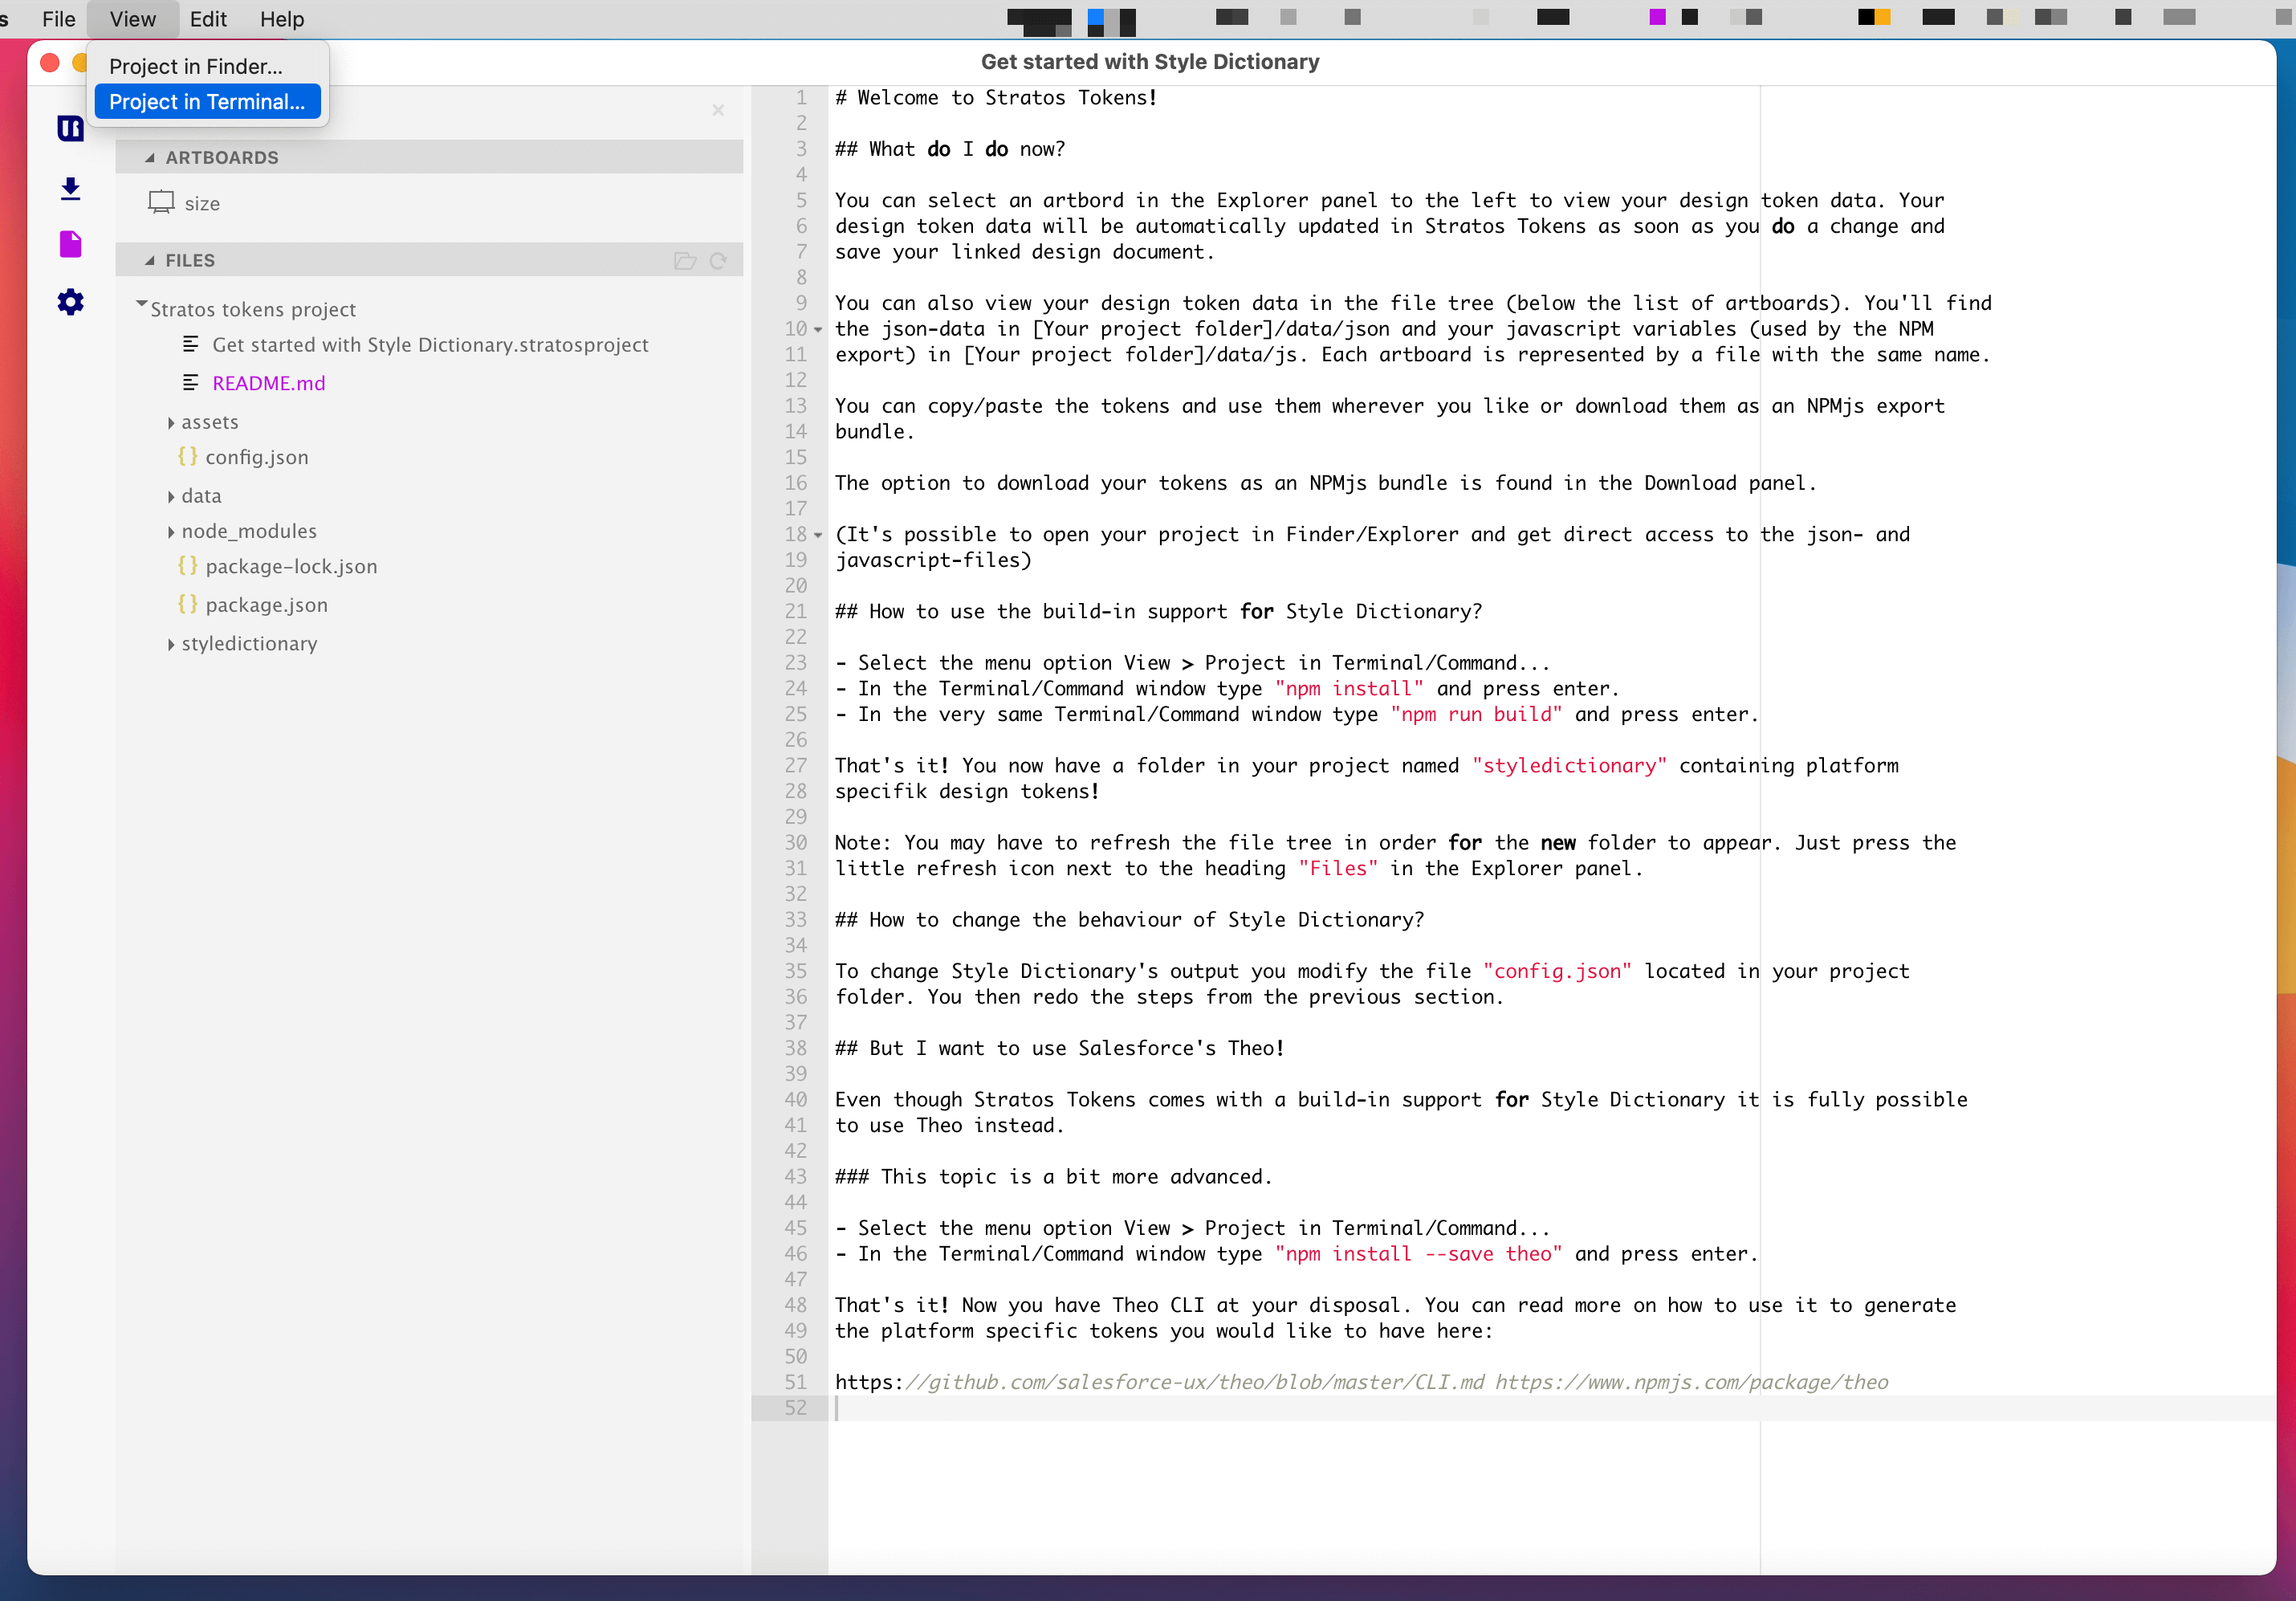Click "npm install --save theo" text
This screenshot has height=1601, width=2296.
(1418, 1253)
